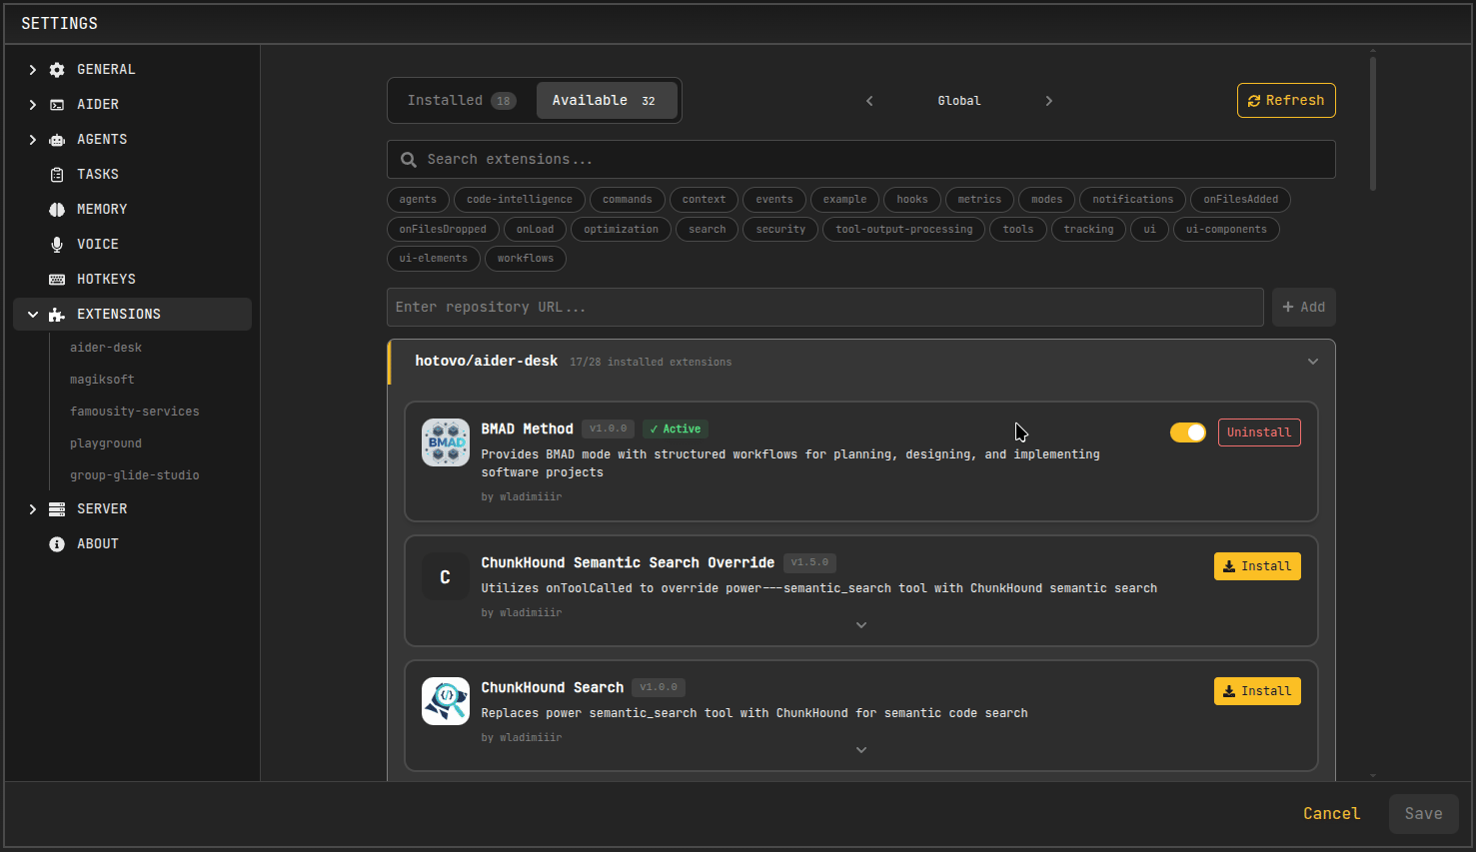The width and height of the screenshot is (1476, 852).
Task: Select the group-glide-studio item
Action: [135, 475]
